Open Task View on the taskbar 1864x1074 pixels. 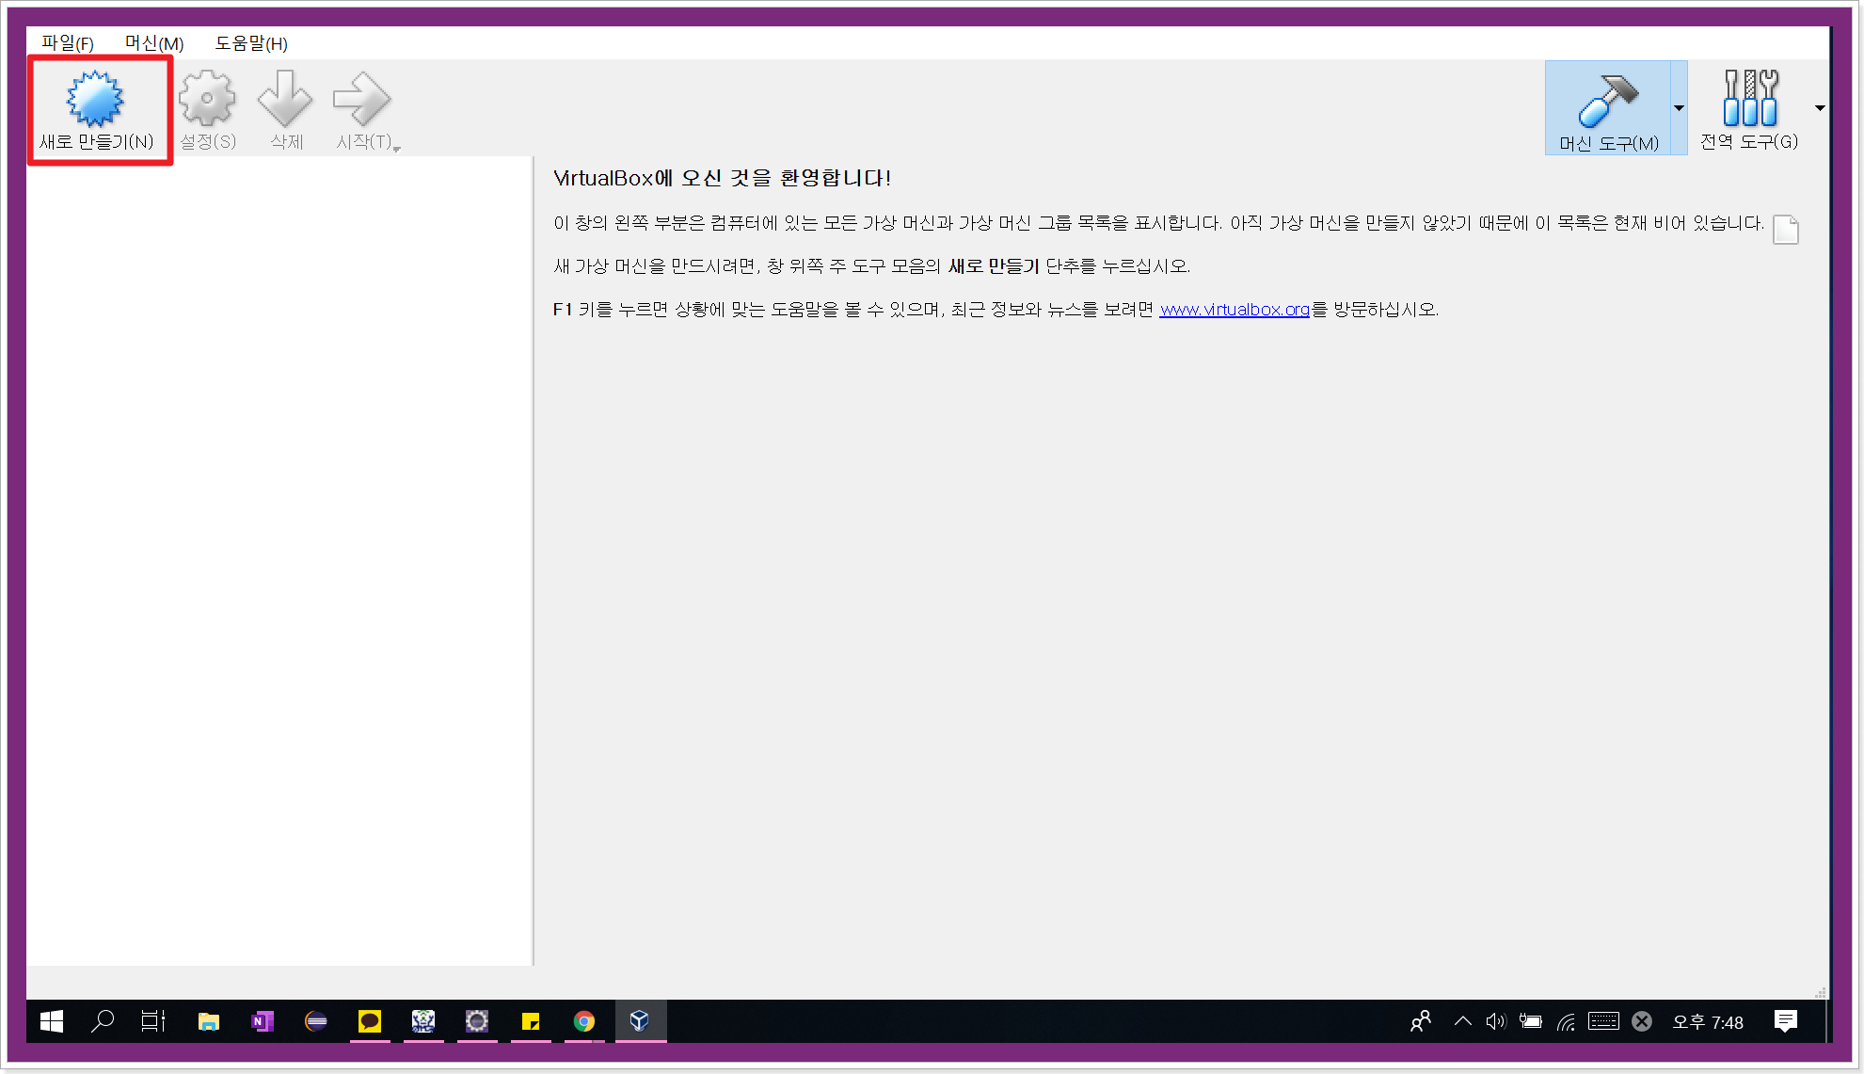coord(153,1021)
